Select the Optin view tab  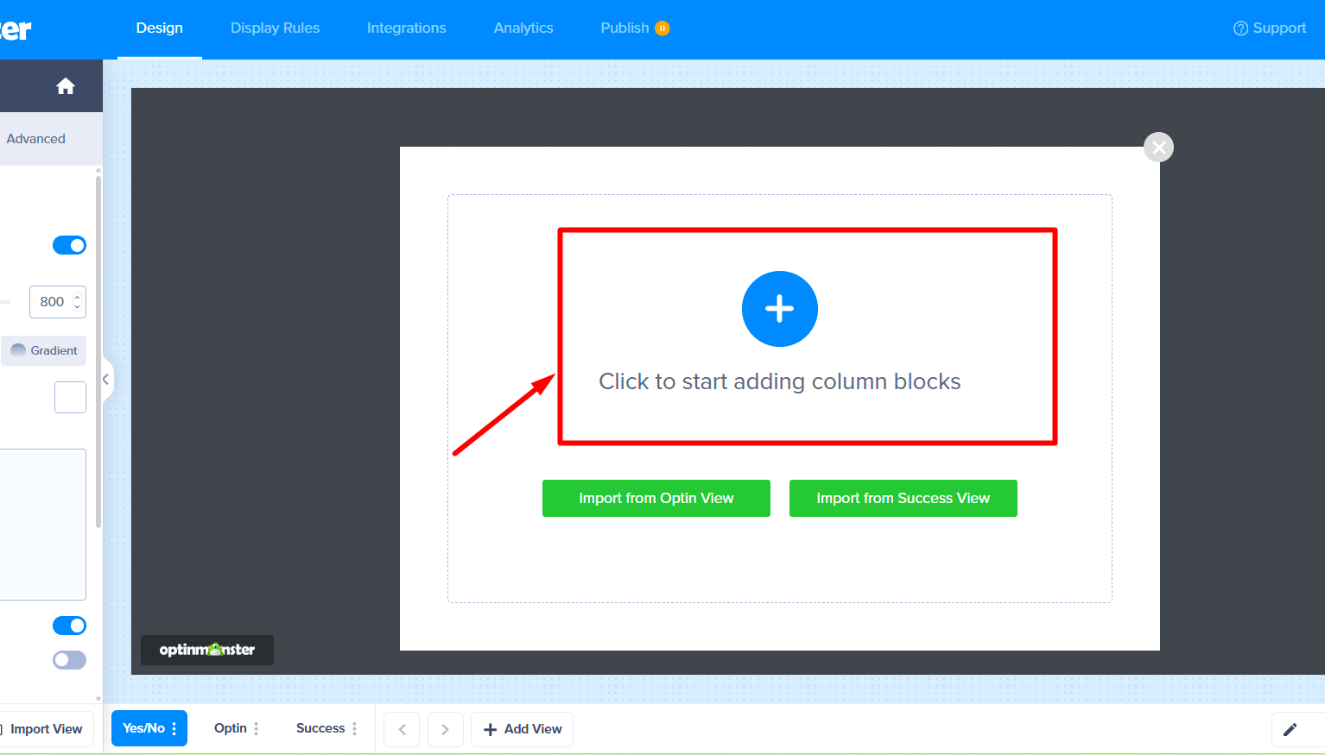(231, 728)
